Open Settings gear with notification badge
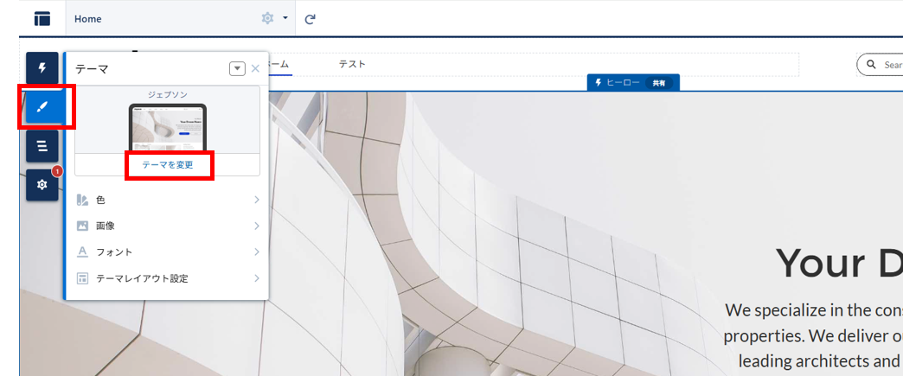Screen dimensions: 903x376 tap(42, 185)
